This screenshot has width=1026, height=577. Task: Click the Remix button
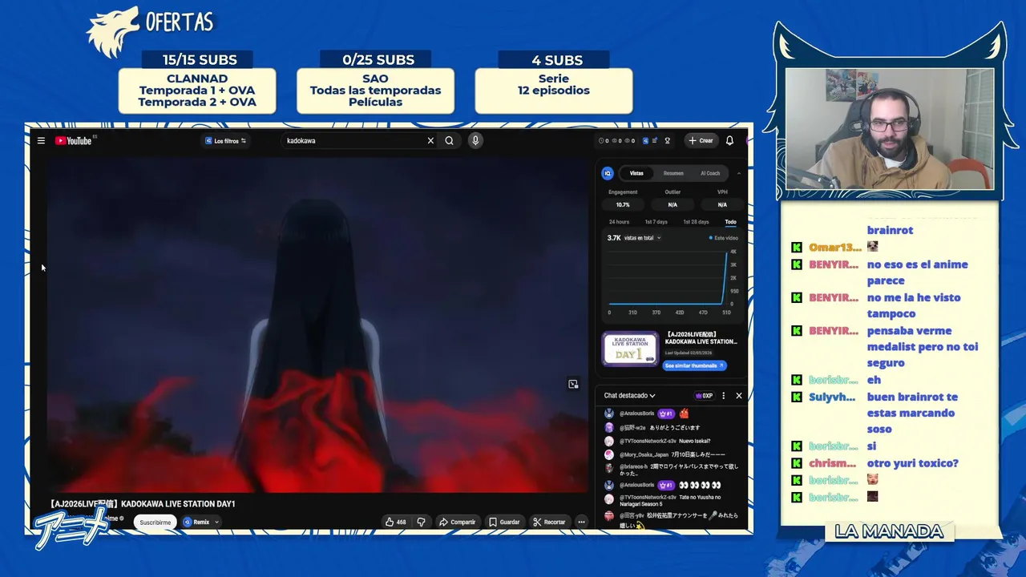click(196, 522)
